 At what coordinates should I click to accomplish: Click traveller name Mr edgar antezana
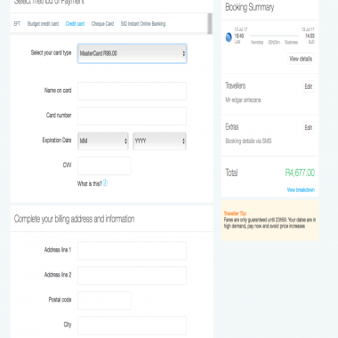(x=243, y=100)
